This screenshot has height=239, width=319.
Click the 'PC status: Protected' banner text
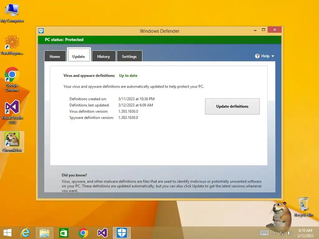pos(64,40)
